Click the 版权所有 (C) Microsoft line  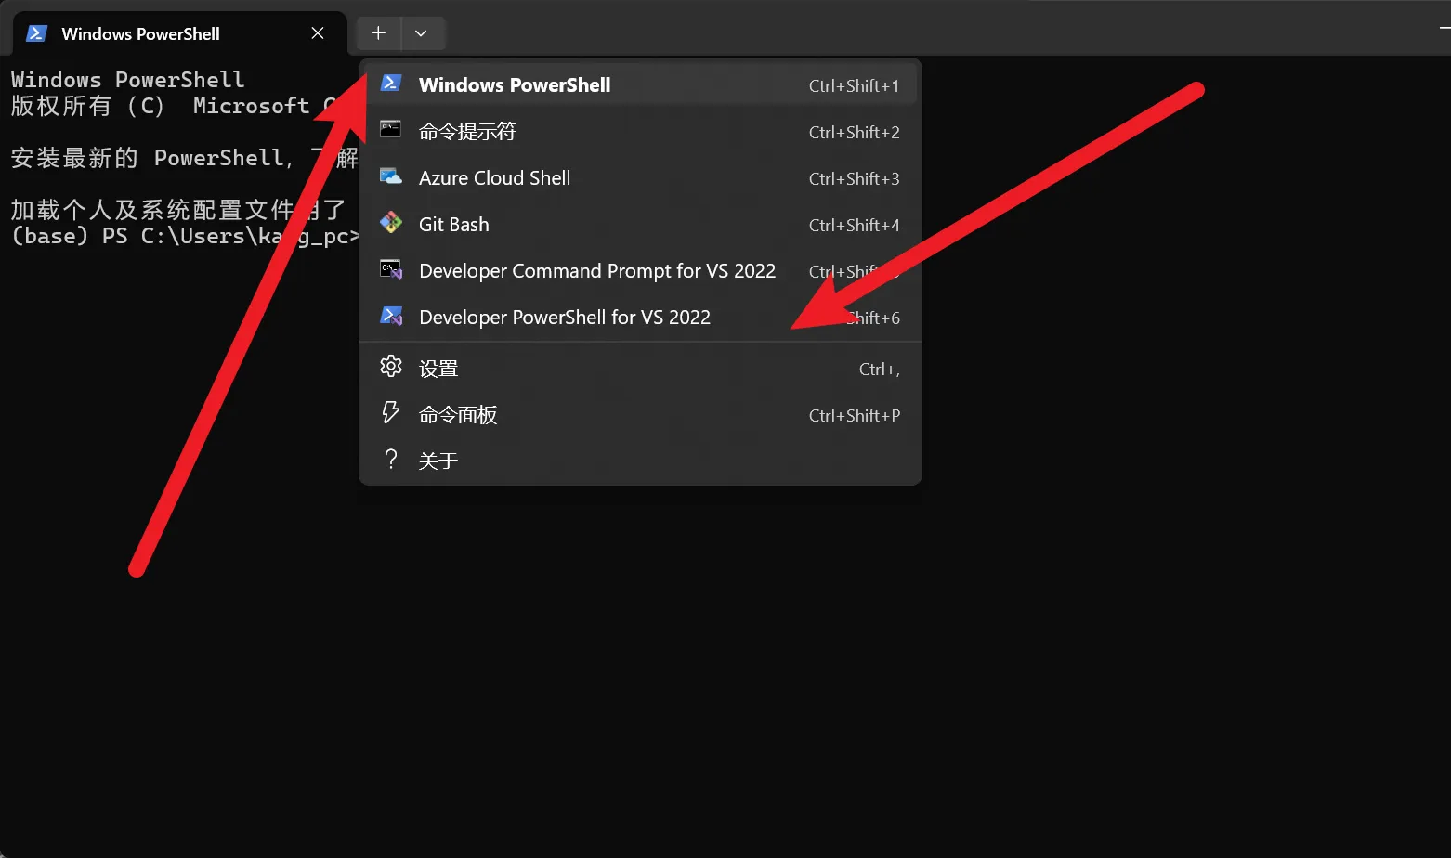click(x=173, y=106)
